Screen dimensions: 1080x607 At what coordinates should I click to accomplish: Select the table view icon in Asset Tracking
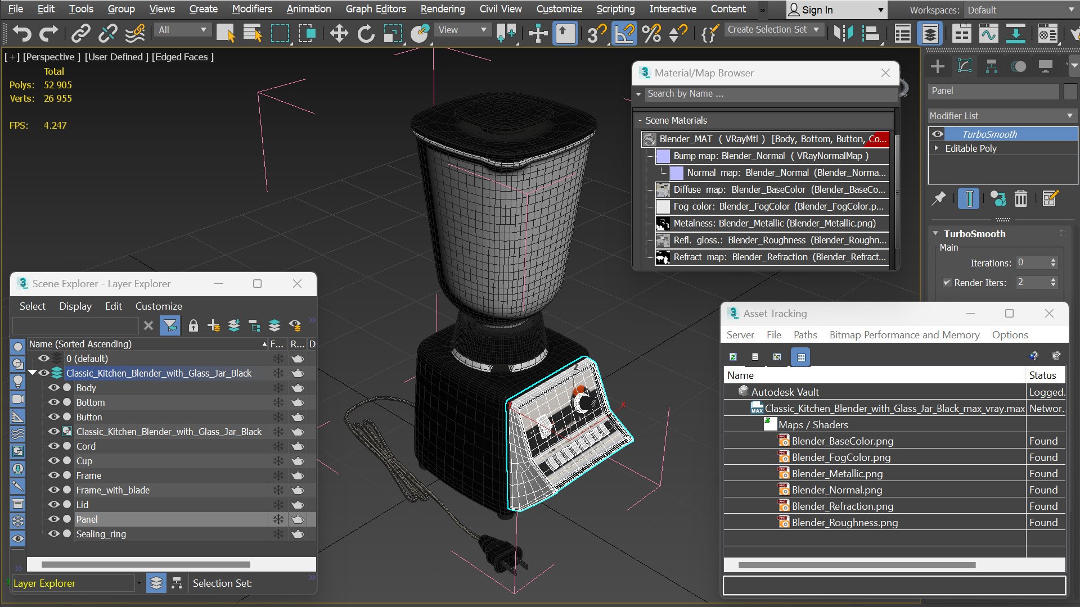[x=801, y=357]
